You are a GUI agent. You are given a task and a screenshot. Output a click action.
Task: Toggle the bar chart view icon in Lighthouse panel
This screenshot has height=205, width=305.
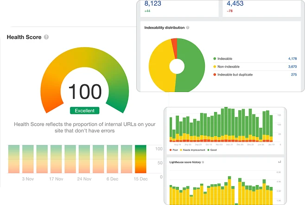point(280,162)
